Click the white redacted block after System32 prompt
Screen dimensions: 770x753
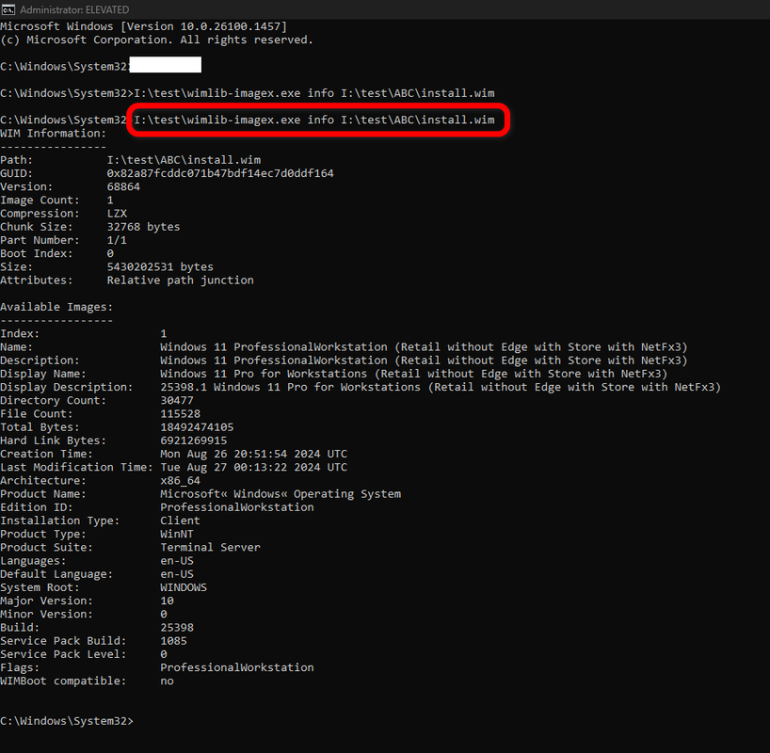click(165, 65)
